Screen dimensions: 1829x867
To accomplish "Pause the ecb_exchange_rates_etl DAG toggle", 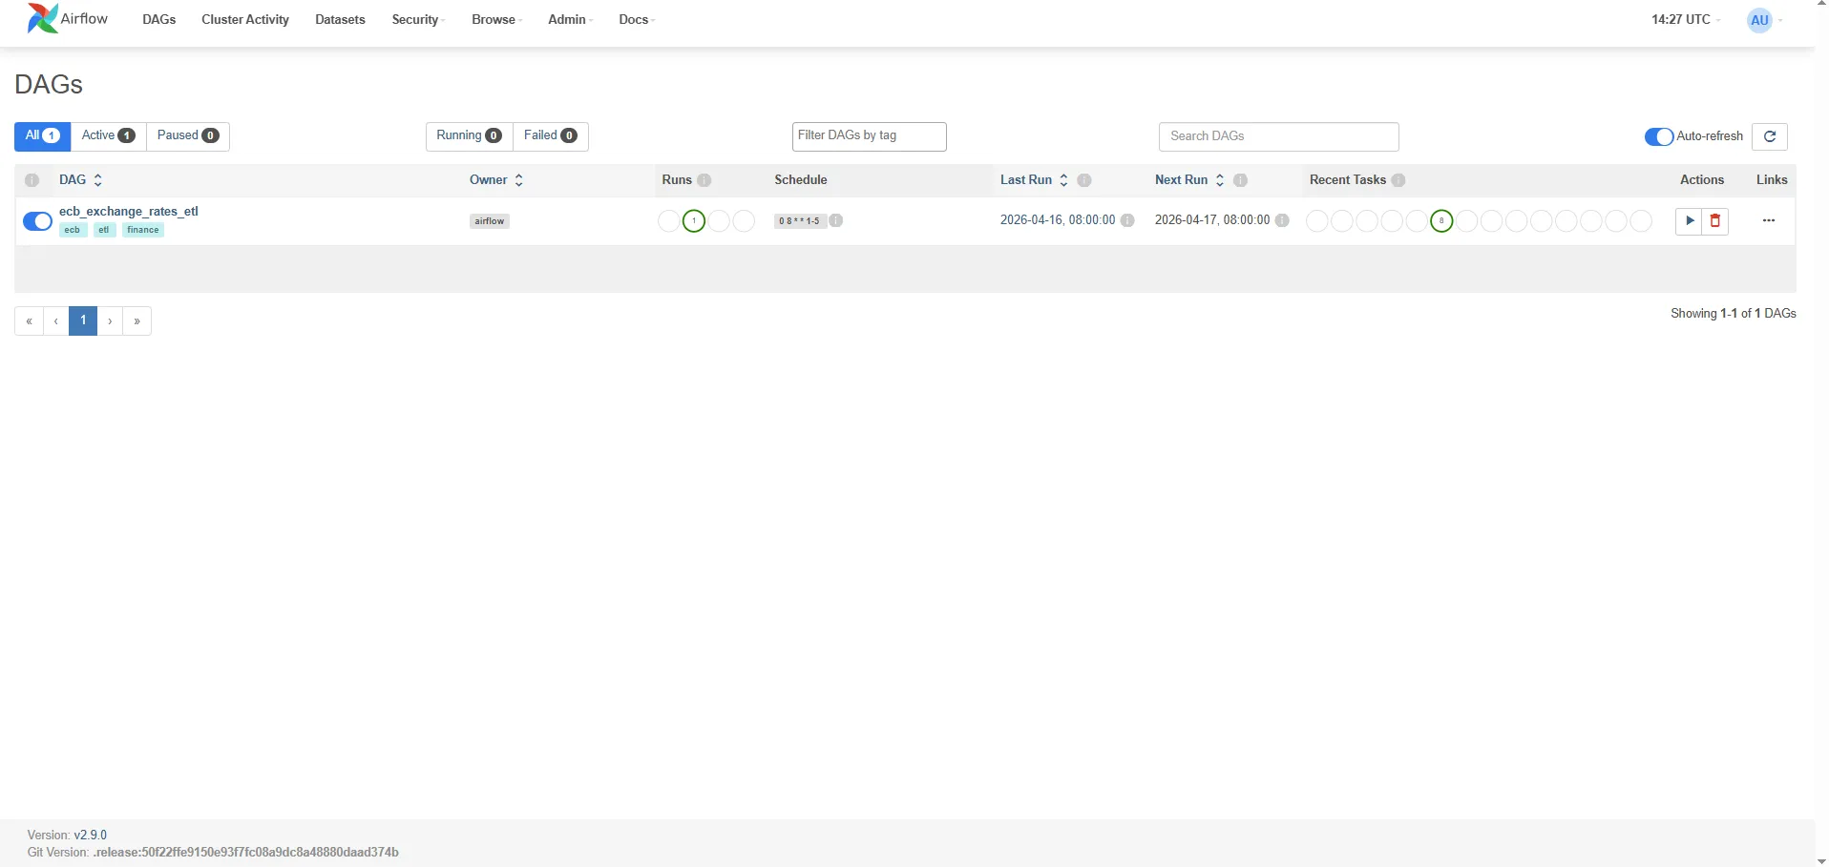I will 38,220.
